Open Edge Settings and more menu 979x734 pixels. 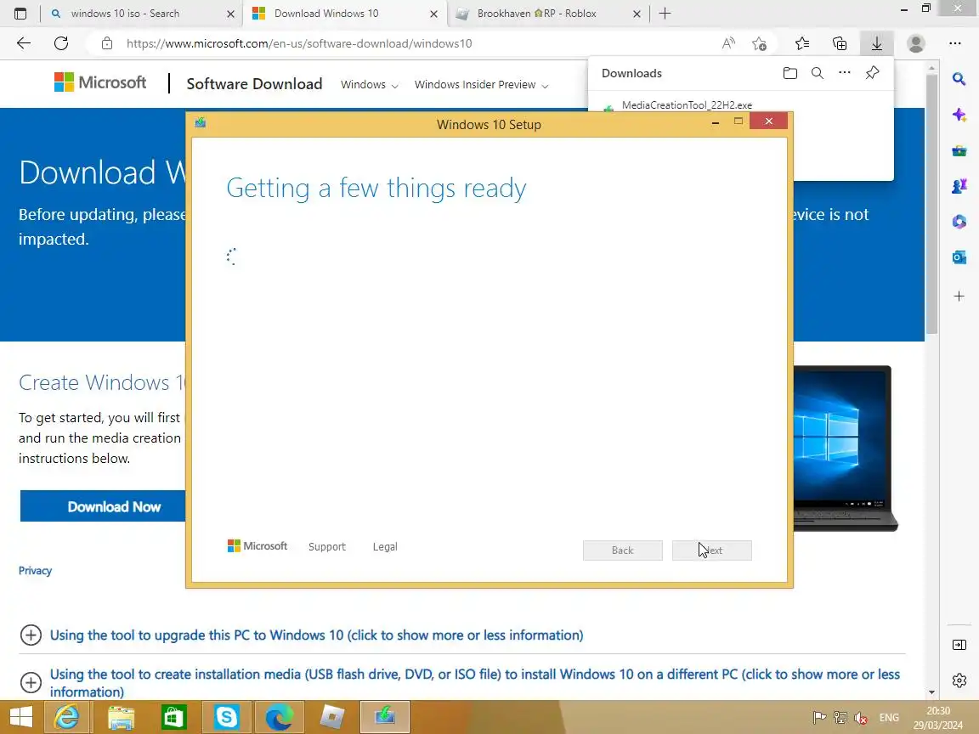(954, 43)
